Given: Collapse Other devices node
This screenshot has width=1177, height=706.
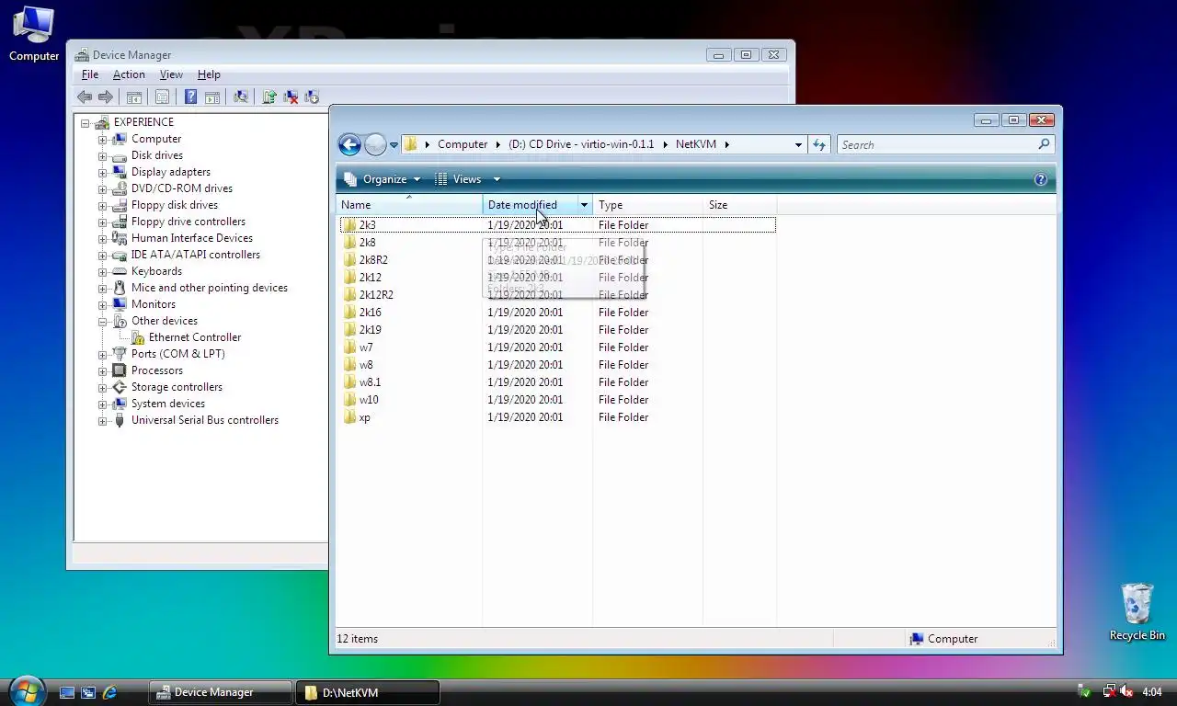Looking at the screenshot, I should click(103, 321).
